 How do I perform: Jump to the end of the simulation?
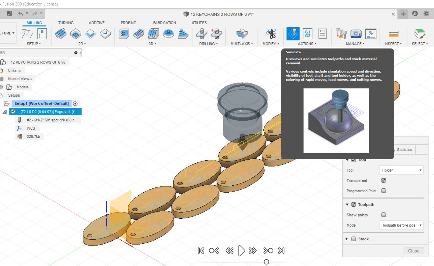[x=281, y=251]
